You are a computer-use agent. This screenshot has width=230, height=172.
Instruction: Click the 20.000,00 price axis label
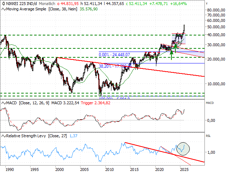[x=216, y=59]
